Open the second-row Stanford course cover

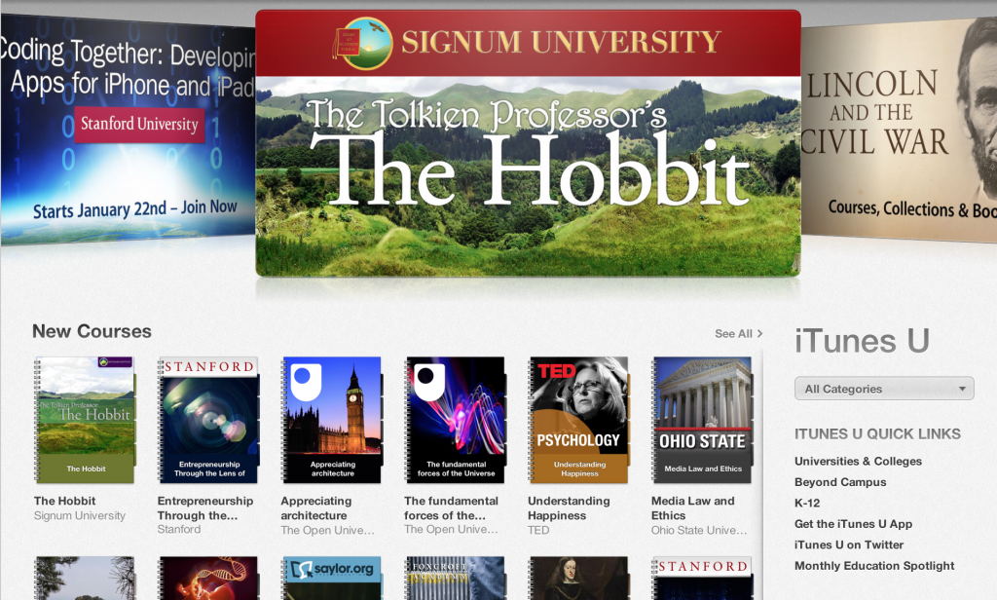701,578
